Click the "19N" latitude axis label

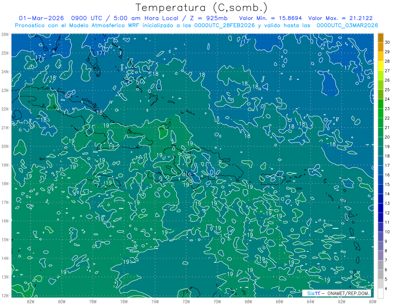[5, 165]
